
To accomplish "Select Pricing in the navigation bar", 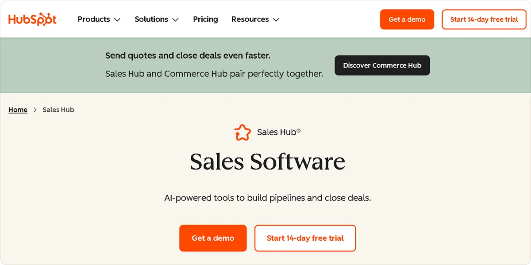I will tap(205, 19).
